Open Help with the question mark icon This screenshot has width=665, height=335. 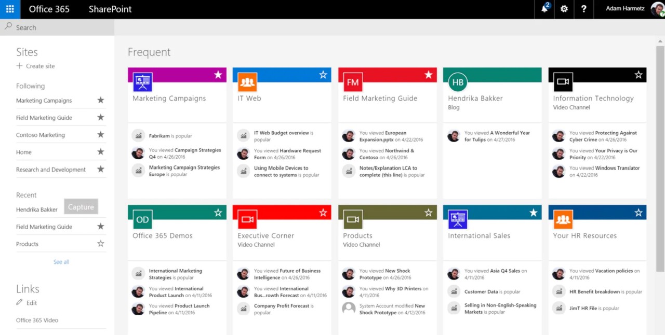coord(584,9)
